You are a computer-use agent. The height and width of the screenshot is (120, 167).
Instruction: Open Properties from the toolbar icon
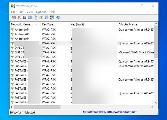coord(41,18)
